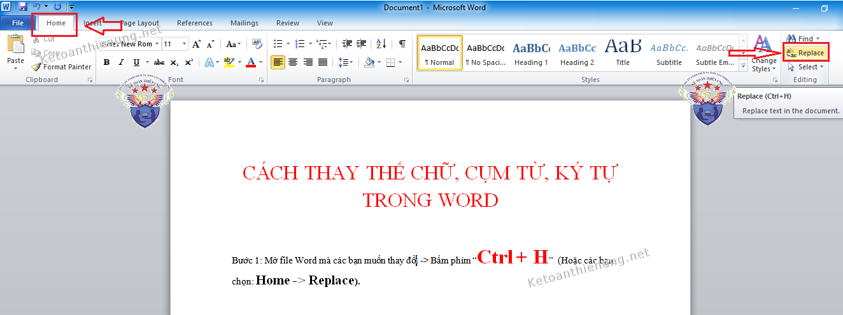
Task: Toggle strikethrough formatting
Action: (x=159, y=62)
